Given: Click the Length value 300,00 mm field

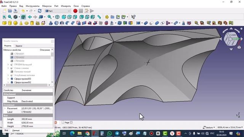Looking at the screenshot, I should click(37, 119).
